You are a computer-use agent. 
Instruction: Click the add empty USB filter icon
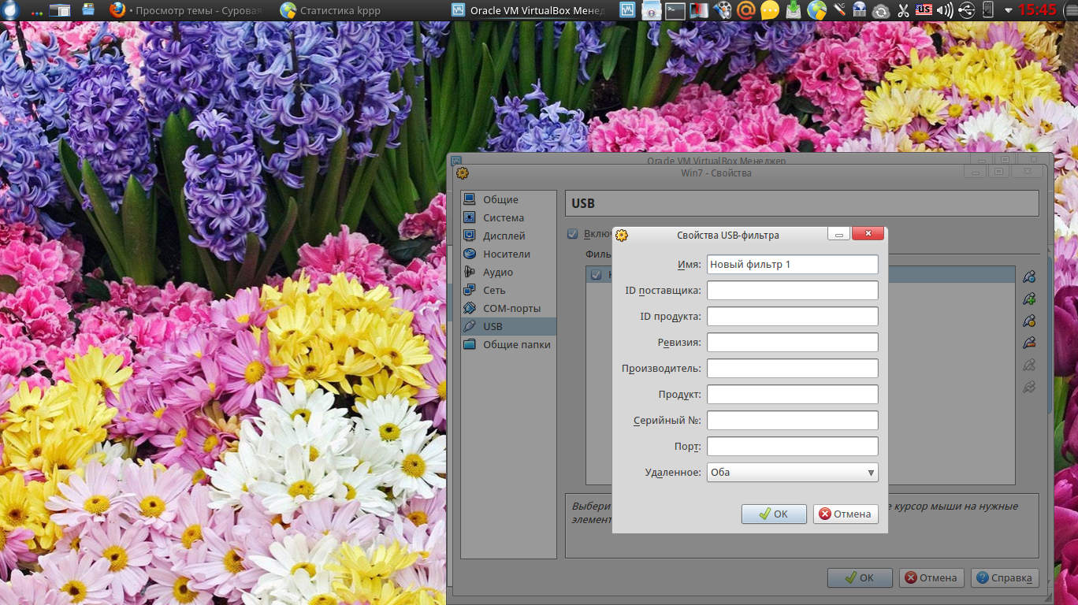(1028, 277)
